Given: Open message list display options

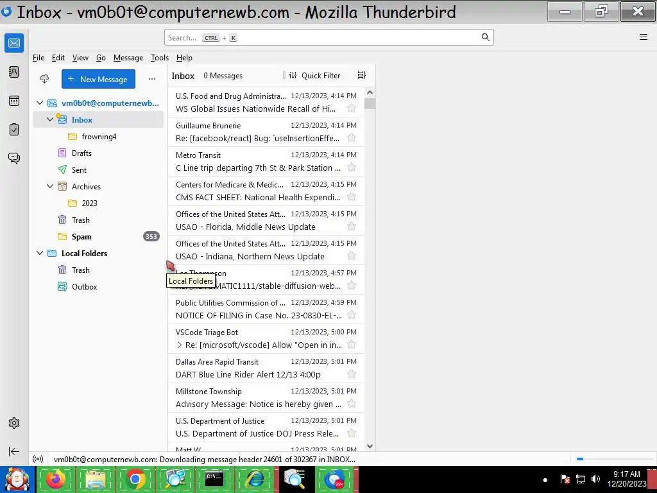Looking at the screenshot, I should (362, 76).
